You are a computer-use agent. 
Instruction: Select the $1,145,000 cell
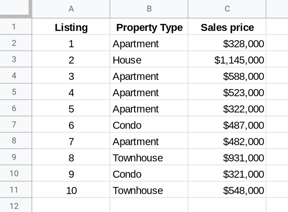coord(227,59)
